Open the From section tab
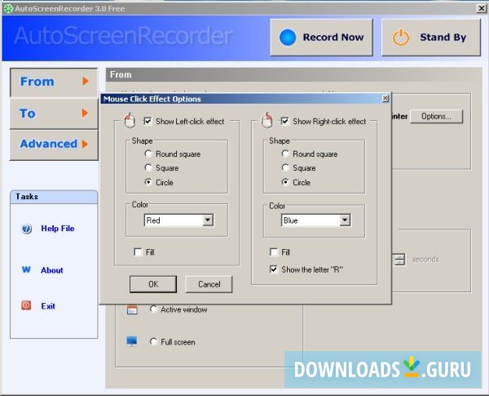Image resolution: width=489 pixels, height=396 pixels. pos(54,82)
